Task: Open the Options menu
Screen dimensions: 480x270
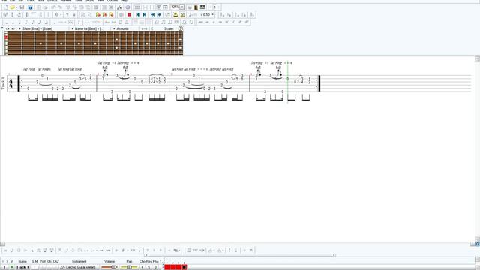Action: click(112, 1)
